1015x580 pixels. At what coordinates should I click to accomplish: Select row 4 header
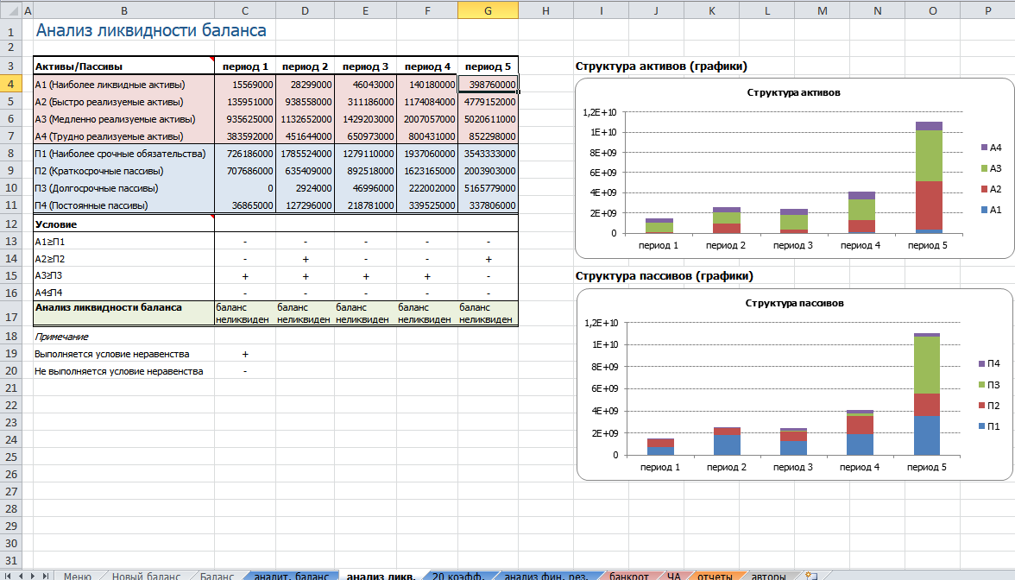click(x=11, y=85)
